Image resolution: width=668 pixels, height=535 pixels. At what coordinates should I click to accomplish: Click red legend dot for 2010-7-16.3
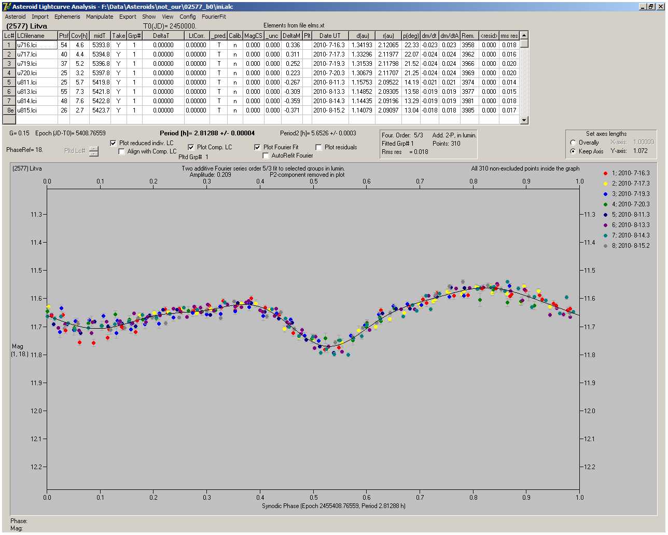pyautogui.click(x=605, y=173)
